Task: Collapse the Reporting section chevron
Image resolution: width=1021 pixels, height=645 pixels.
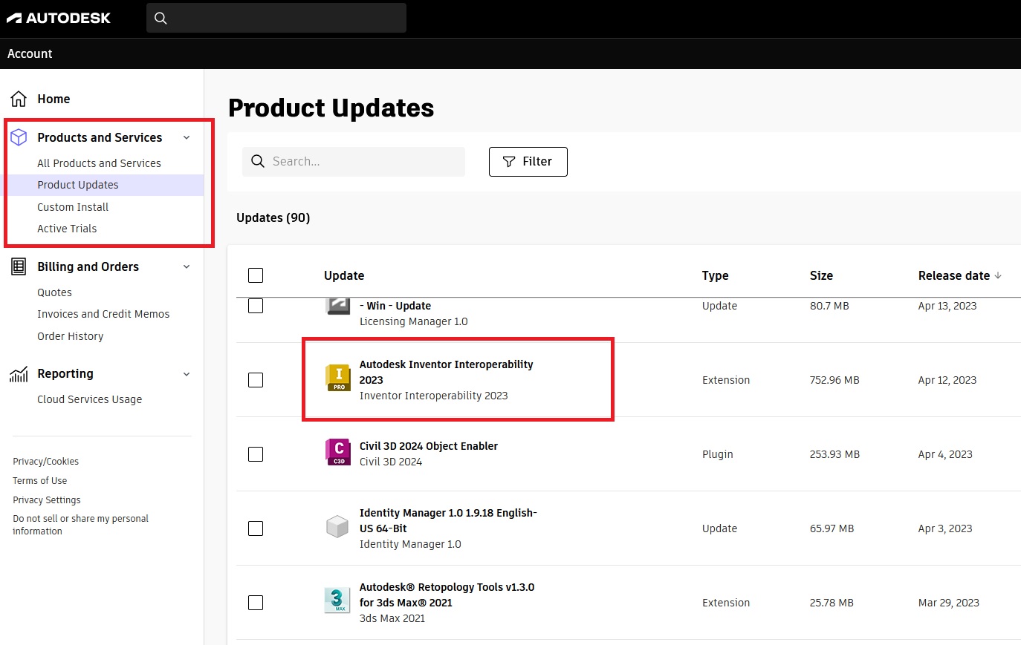Action: pyautogui.click(x=187, y=374)
